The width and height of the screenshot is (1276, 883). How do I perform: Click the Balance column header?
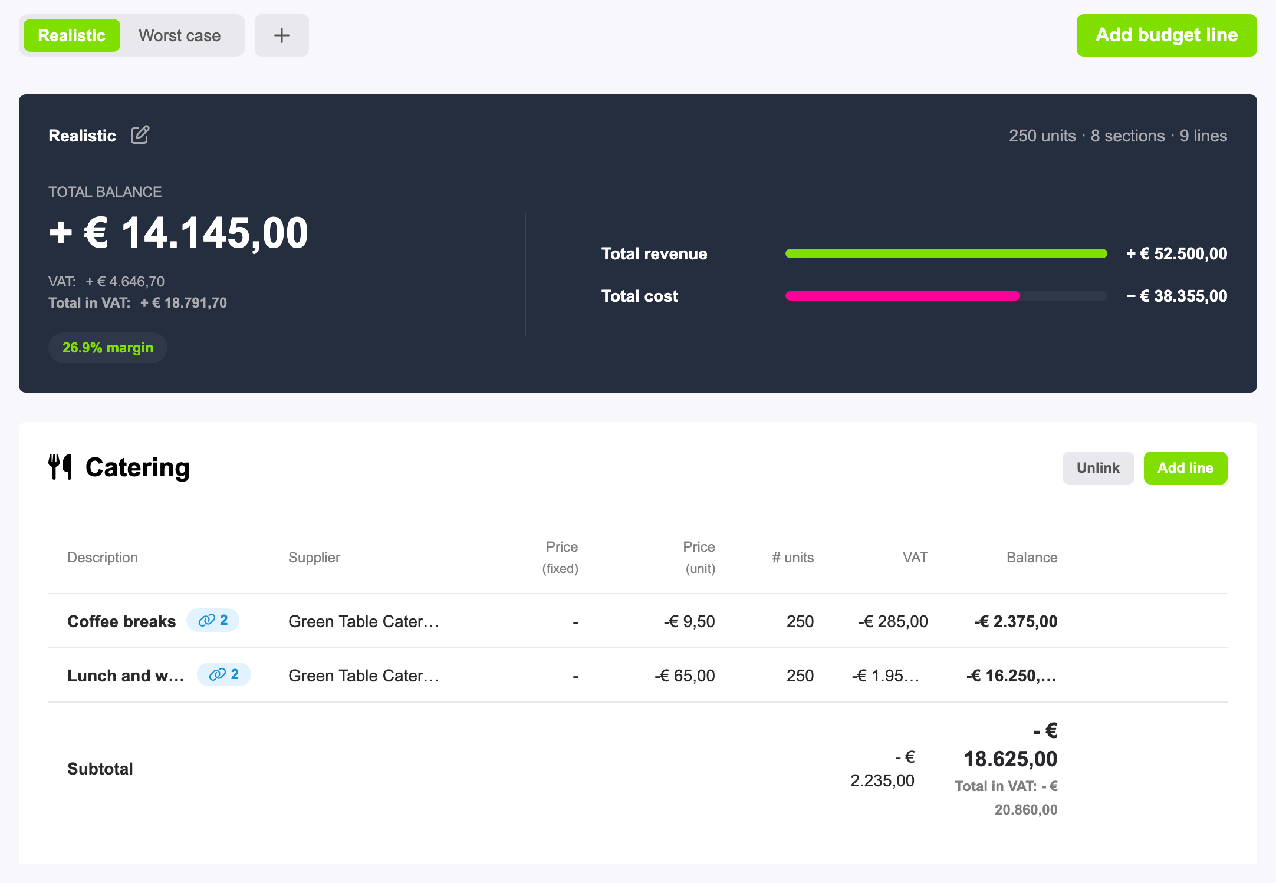pos(1032,557)
